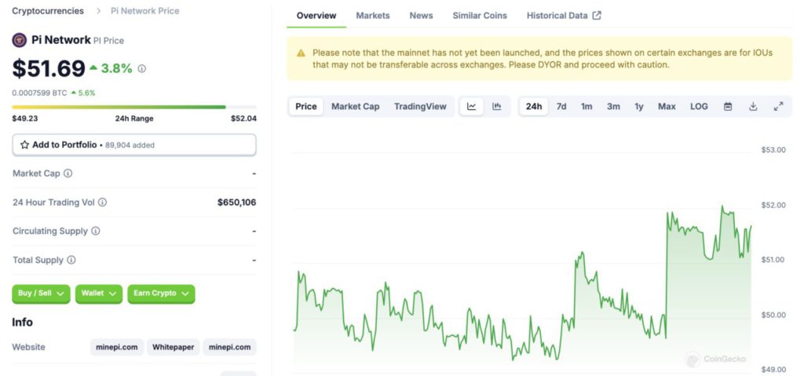Click the Market Cap info icon
This screenshot has width=804, height=376.
[x=68, y=173]
